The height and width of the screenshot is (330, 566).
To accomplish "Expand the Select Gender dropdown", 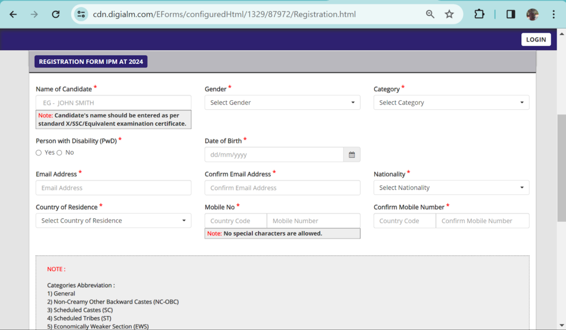I will click(x=282, y=103).
